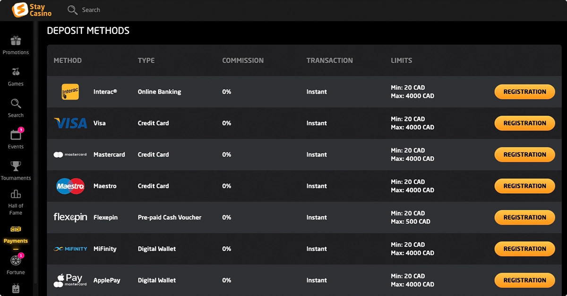Click Pre-paid Cash Voucher type cell
The width and height of the screenshot is (567, 296).
[170, 217]
